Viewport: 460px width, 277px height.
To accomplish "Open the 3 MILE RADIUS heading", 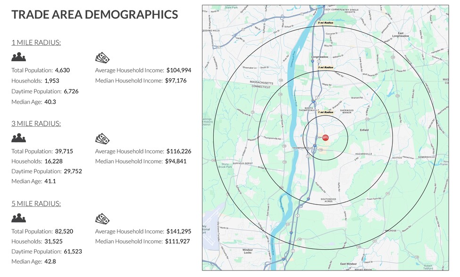I will [36, 123].
